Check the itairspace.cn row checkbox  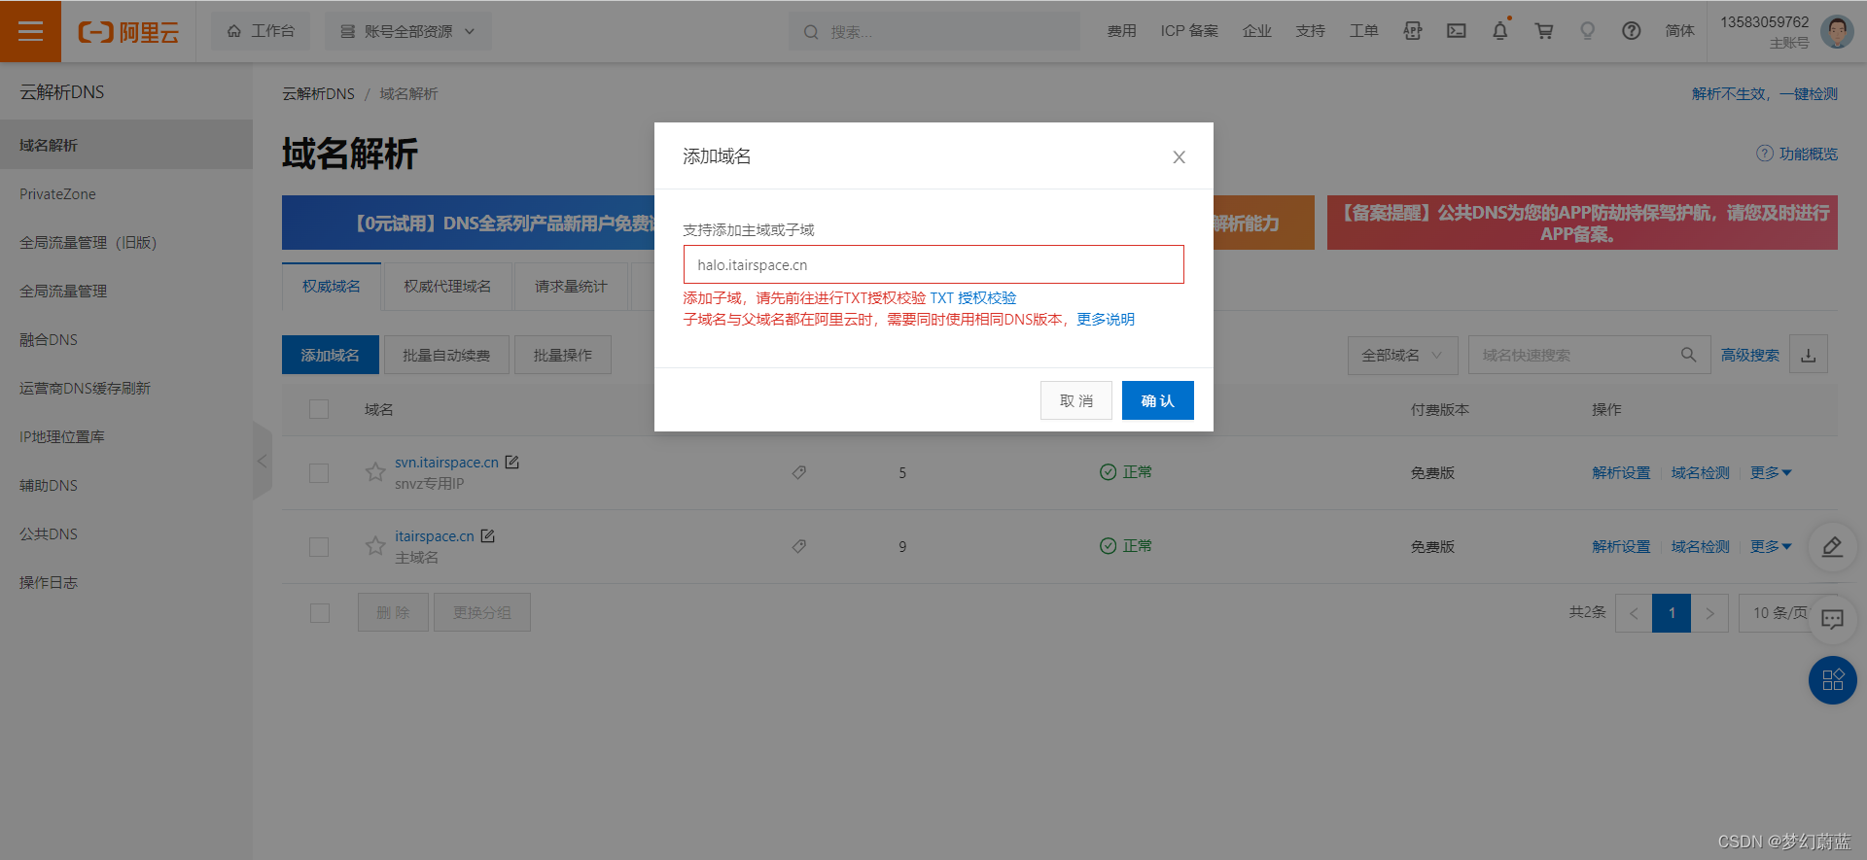[319, 547]
